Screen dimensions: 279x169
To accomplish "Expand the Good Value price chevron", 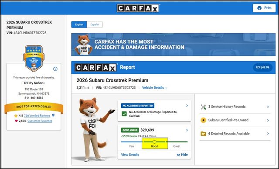I will click(x=187, y=130).
